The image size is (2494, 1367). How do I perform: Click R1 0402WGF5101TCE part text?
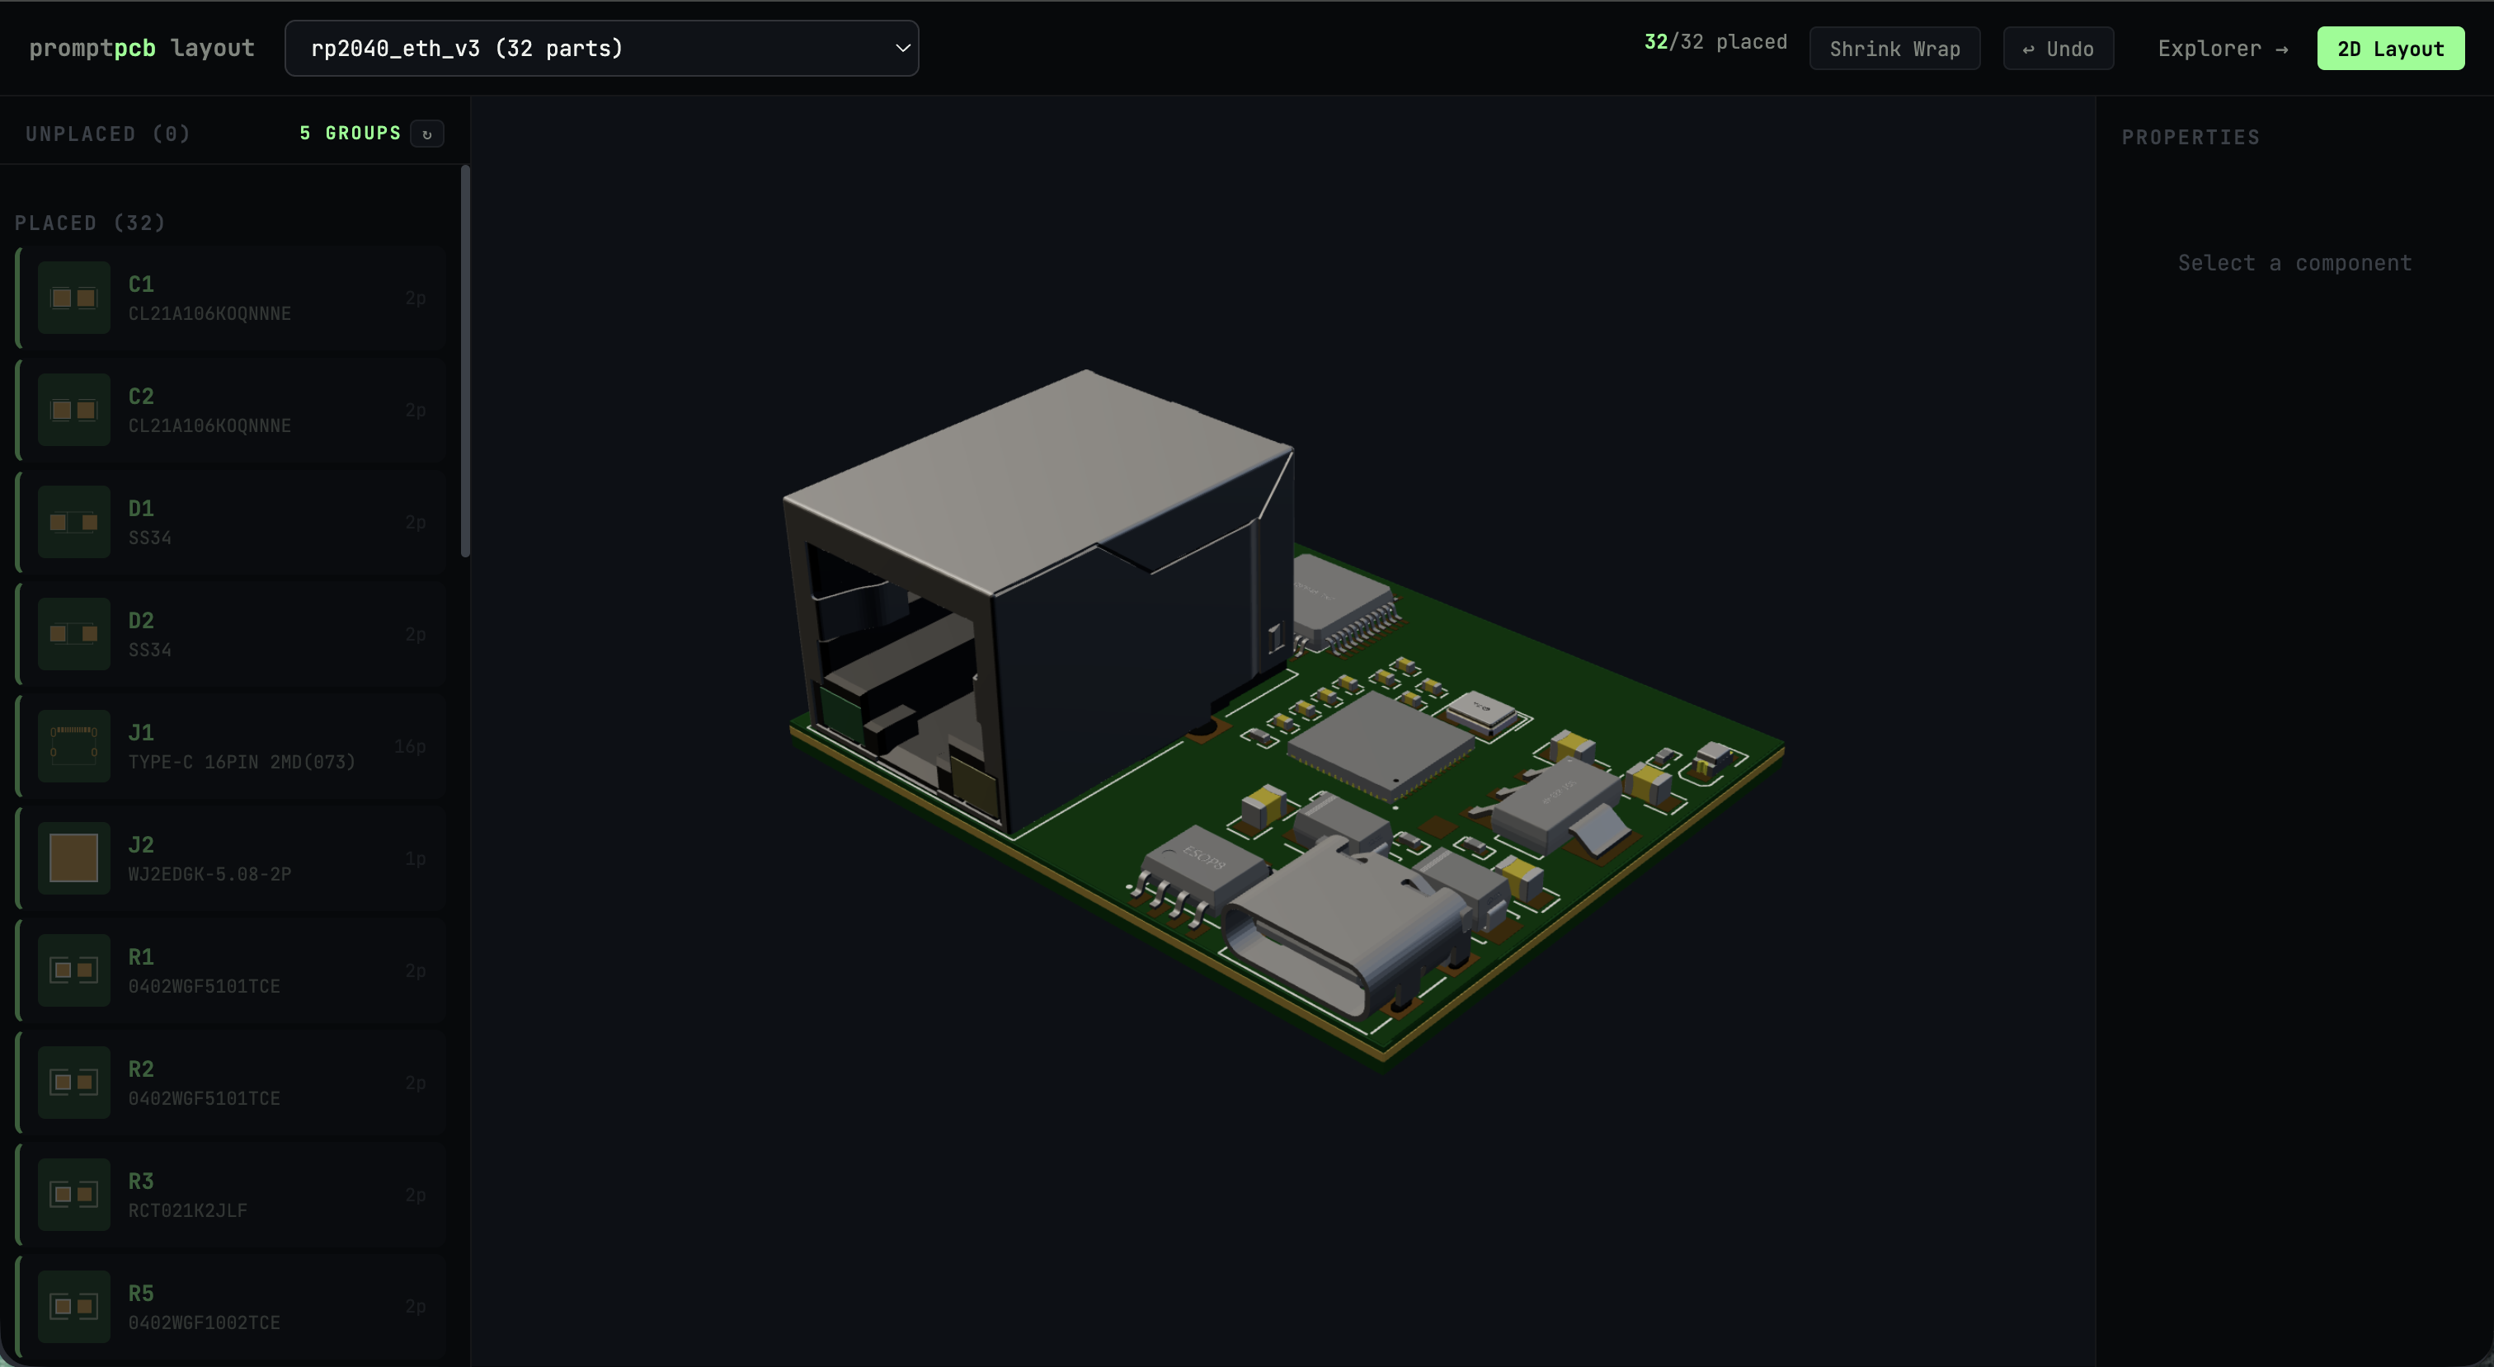click(205, 987)
